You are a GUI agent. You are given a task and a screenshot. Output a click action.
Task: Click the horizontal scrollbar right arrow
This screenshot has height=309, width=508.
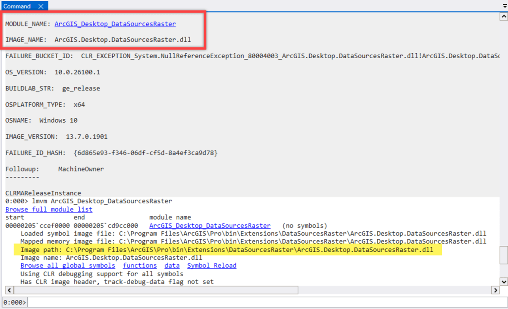tap(495, 290)
